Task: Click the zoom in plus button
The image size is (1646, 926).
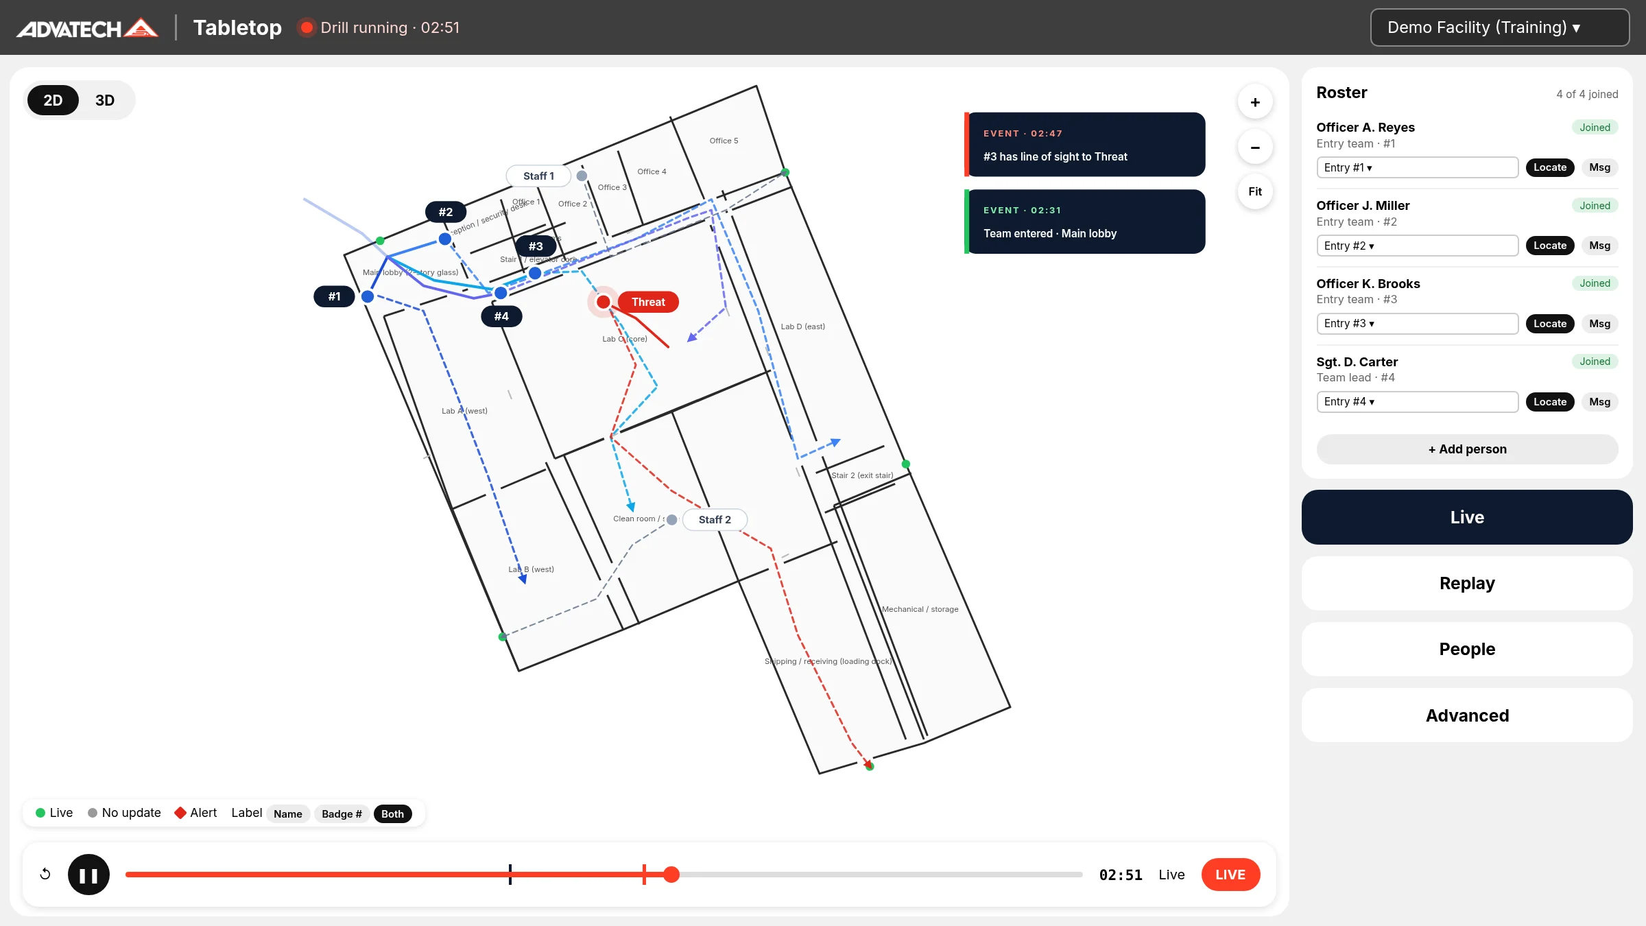Action: tap(1255, 102)
